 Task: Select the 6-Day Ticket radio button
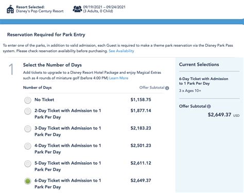[x=28, y=181]
